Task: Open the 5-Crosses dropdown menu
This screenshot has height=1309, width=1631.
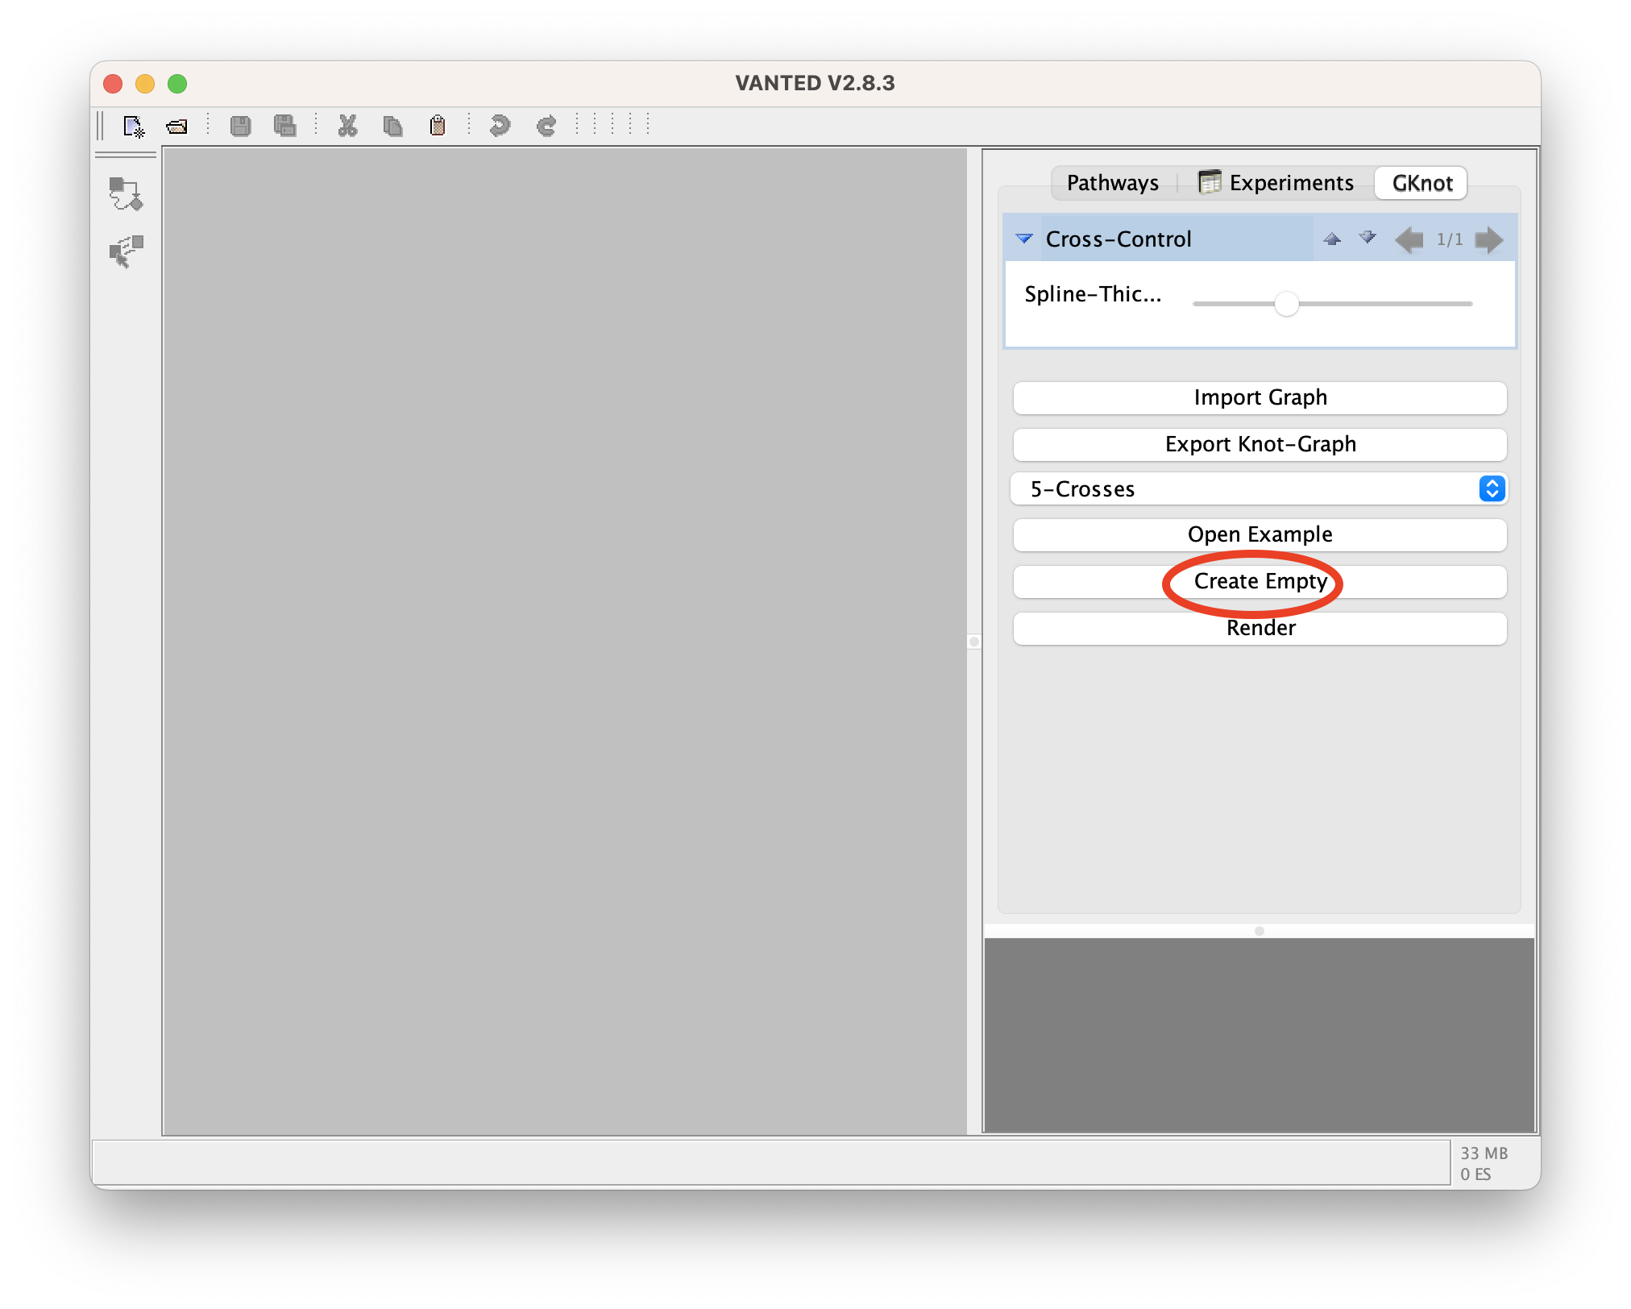Action: pyautogui.click(x=1492, y=488)
